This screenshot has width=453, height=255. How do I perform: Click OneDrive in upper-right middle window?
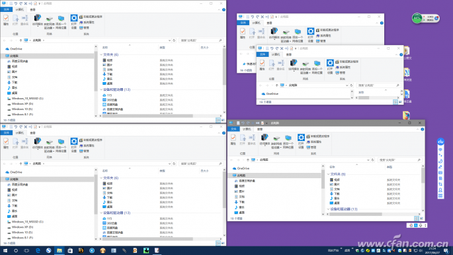270,94
